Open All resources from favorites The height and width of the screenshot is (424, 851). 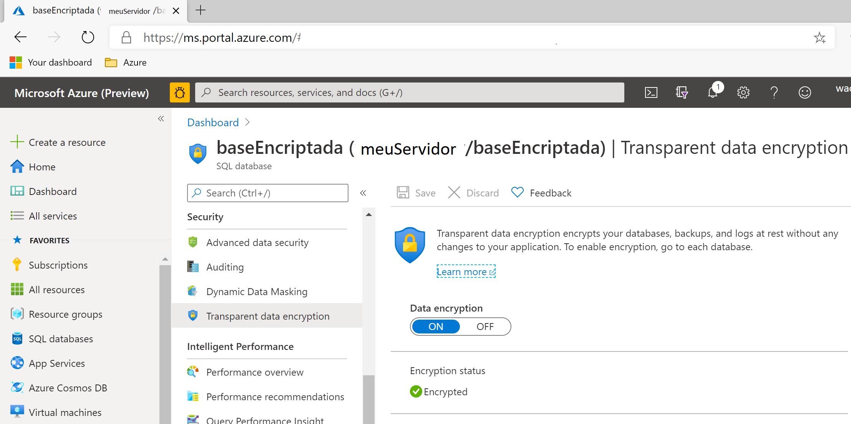pyautogui.click(x=48, y=290)
